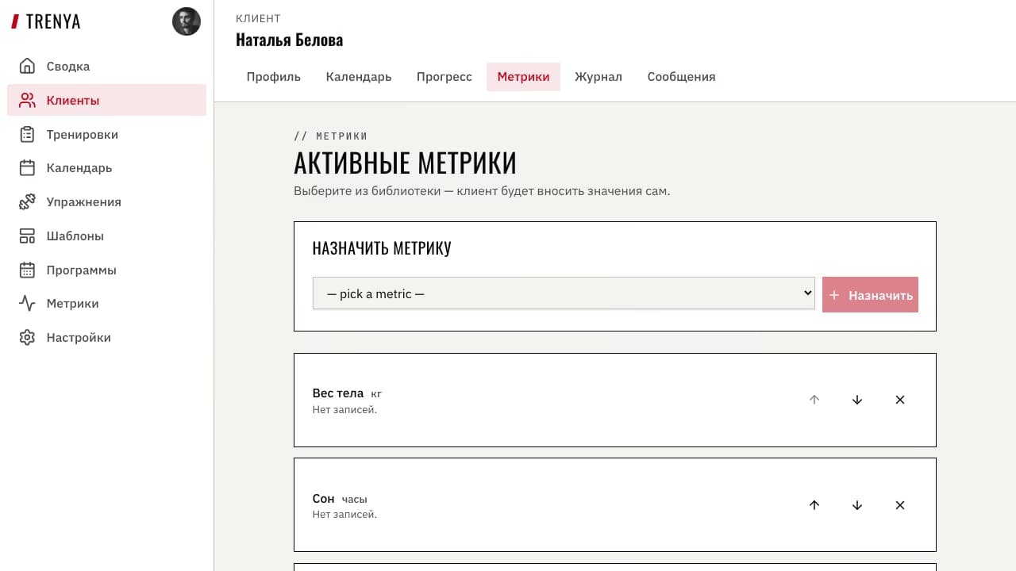Move Вес тела metric down
This screenshot has height=571, width=1016.
coord(857,400)
